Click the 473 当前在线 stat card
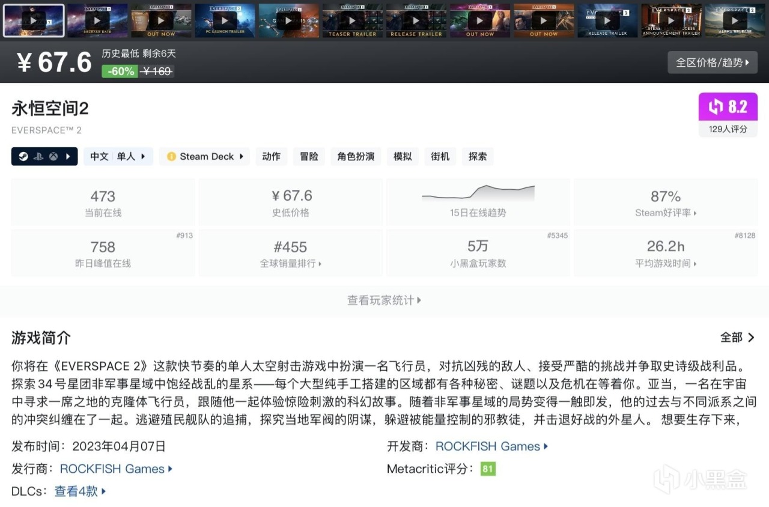Screen dimensions: 769x507 point(103,202)
